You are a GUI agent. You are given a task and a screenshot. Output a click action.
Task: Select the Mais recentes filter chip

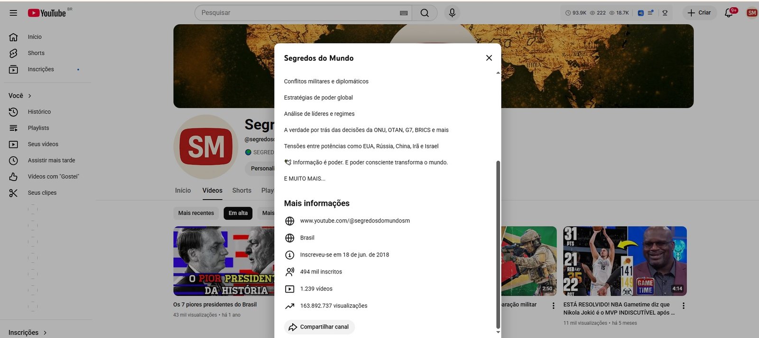(x=196, y=213)
